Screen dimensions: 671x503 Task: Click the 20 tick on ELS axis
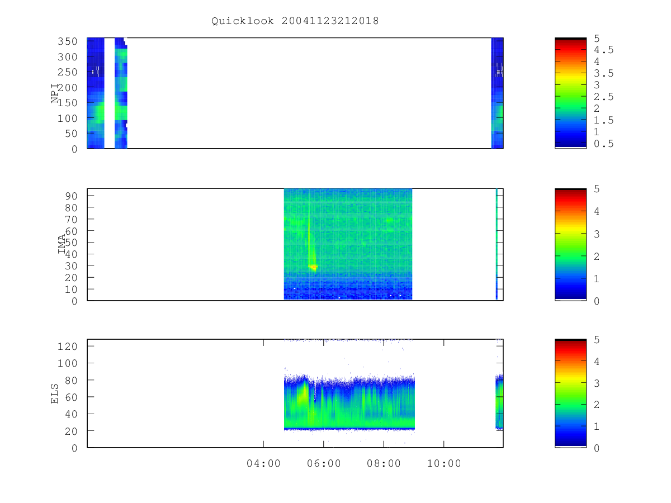tap(73, 431)
